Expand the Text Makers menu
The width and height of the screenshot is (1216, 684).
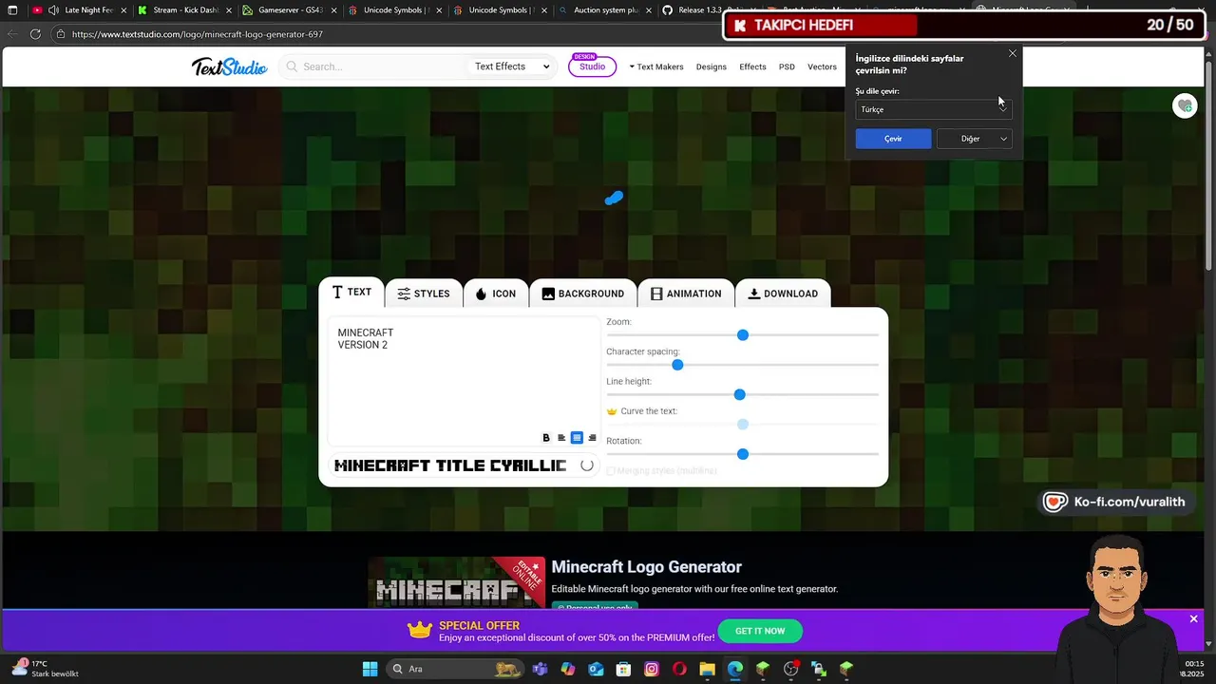click(x=655, y=66)
